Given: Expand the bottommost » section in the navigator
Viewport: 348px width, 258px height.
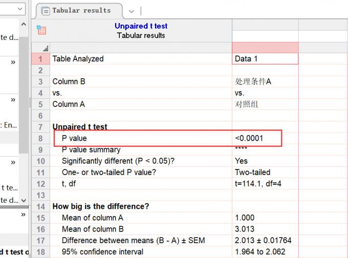Looking at the screenshot, I should 22,215.
